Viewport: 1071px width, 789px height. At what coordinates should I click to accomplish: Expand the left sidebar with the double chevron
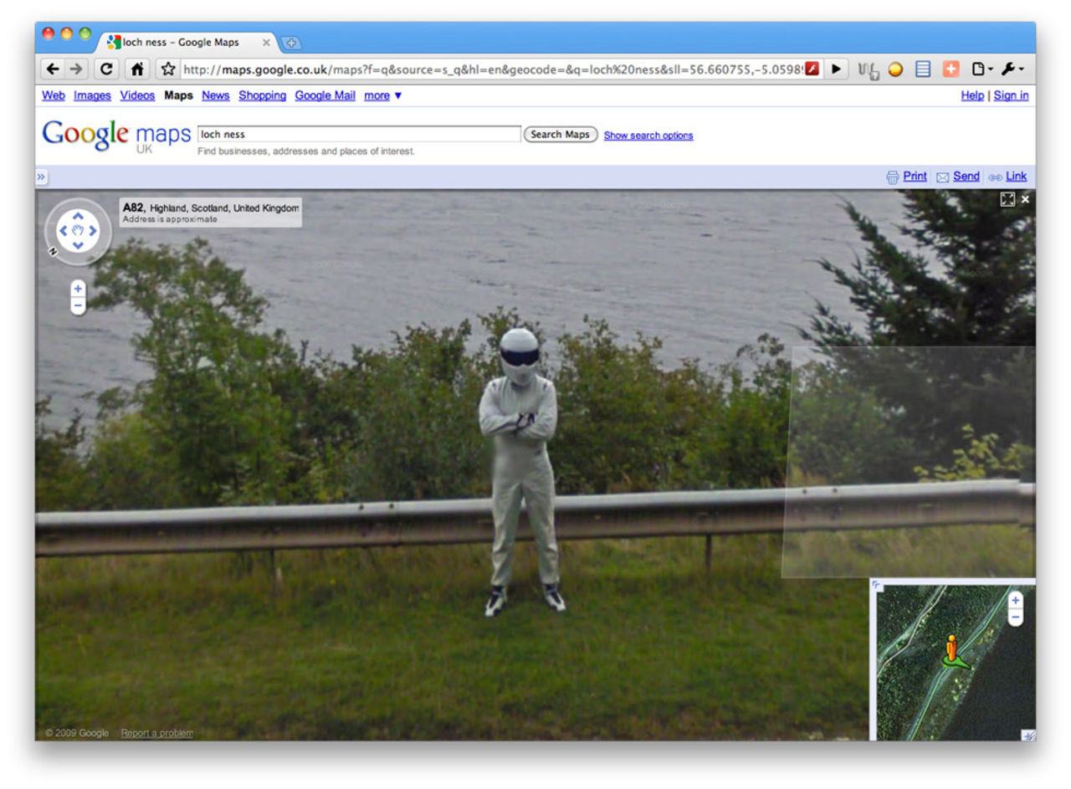[x=41, y=177]
